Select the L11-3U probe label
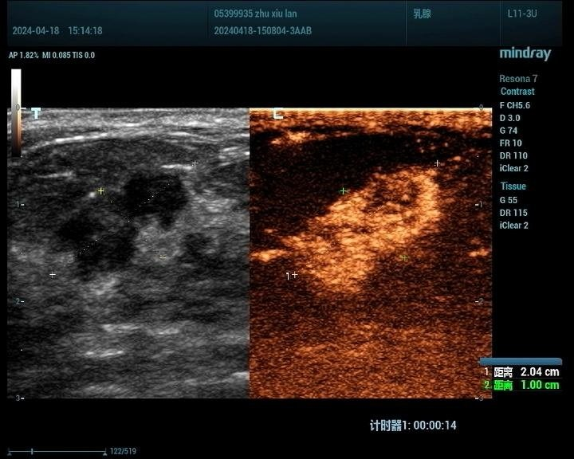 pos(522,14)
